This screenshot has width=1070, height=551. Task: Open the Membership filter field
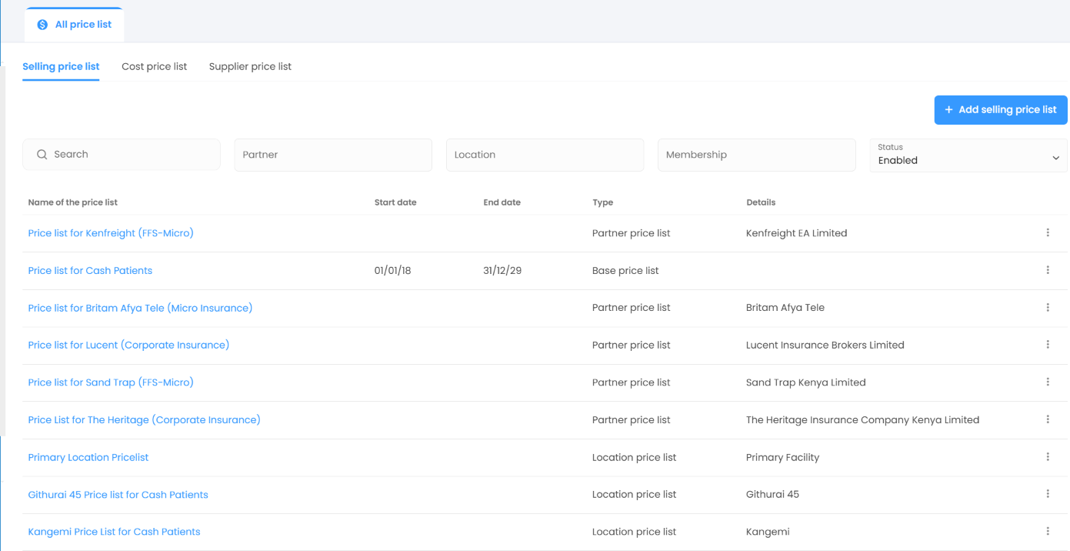click(x=756, y=155)
